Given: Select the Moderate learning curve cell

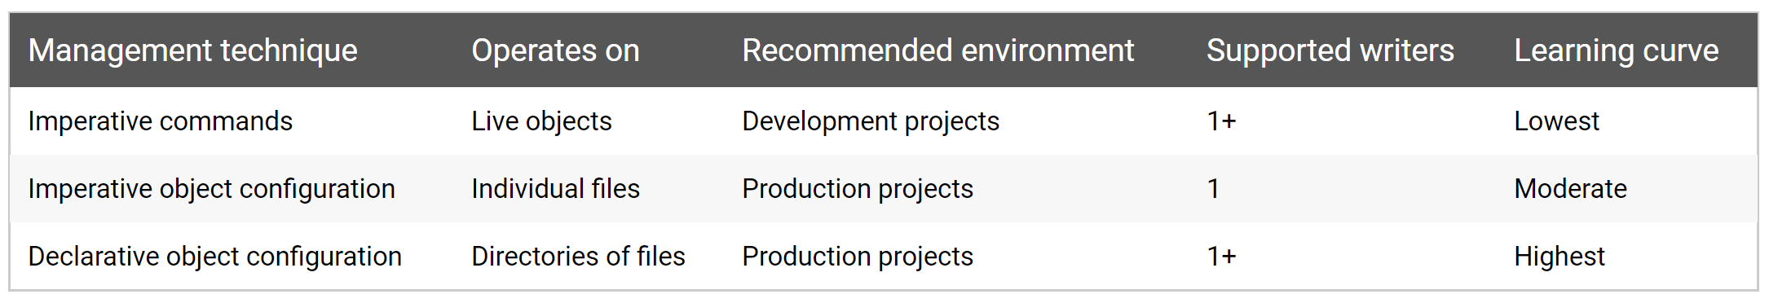Looking at the screenshot, I should coord(1570,189).
